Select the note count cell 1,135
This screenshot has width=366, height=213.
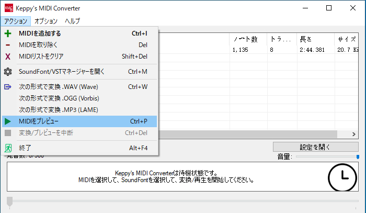(x=240, y=50)
